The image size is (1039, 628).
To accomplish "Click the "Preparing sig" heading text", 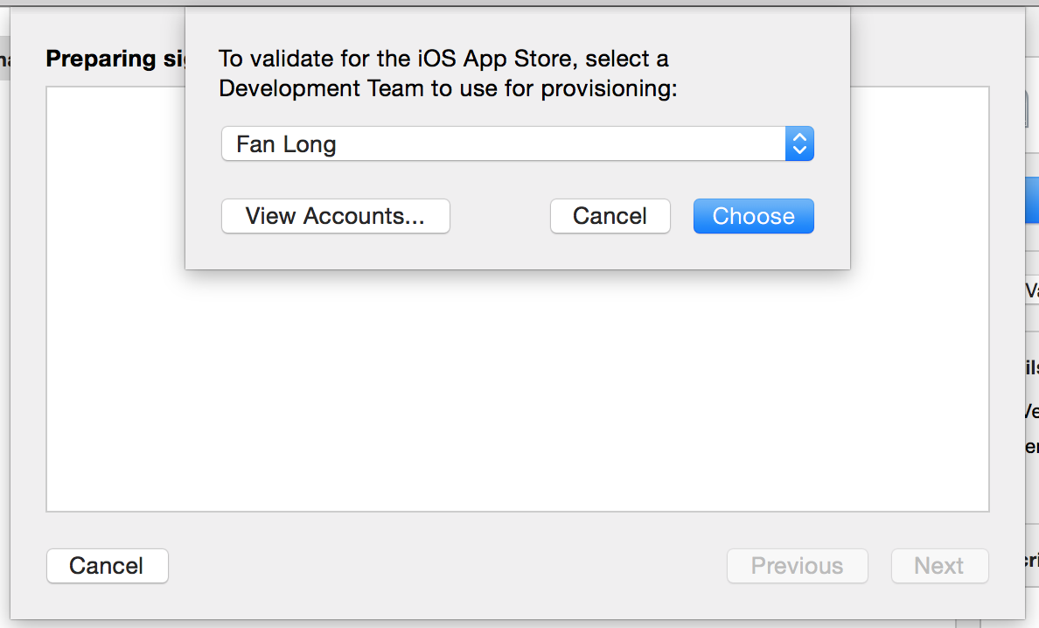I will [114, 59].
